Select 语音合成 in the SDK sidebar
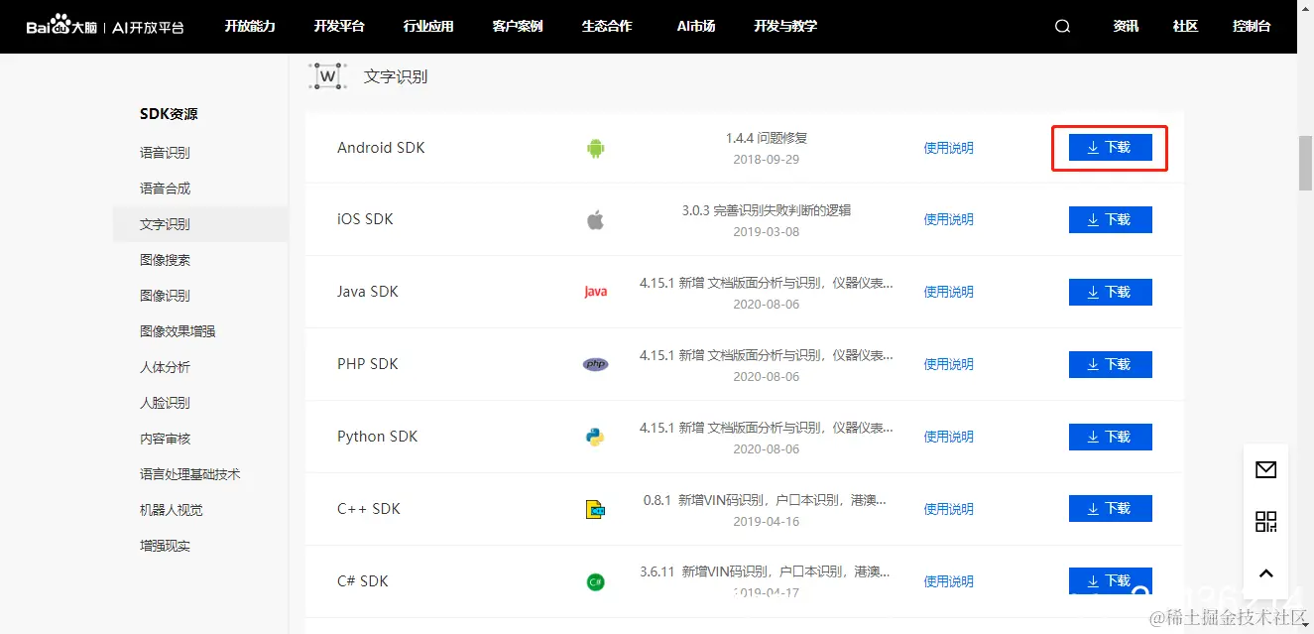 pos(165,189)
